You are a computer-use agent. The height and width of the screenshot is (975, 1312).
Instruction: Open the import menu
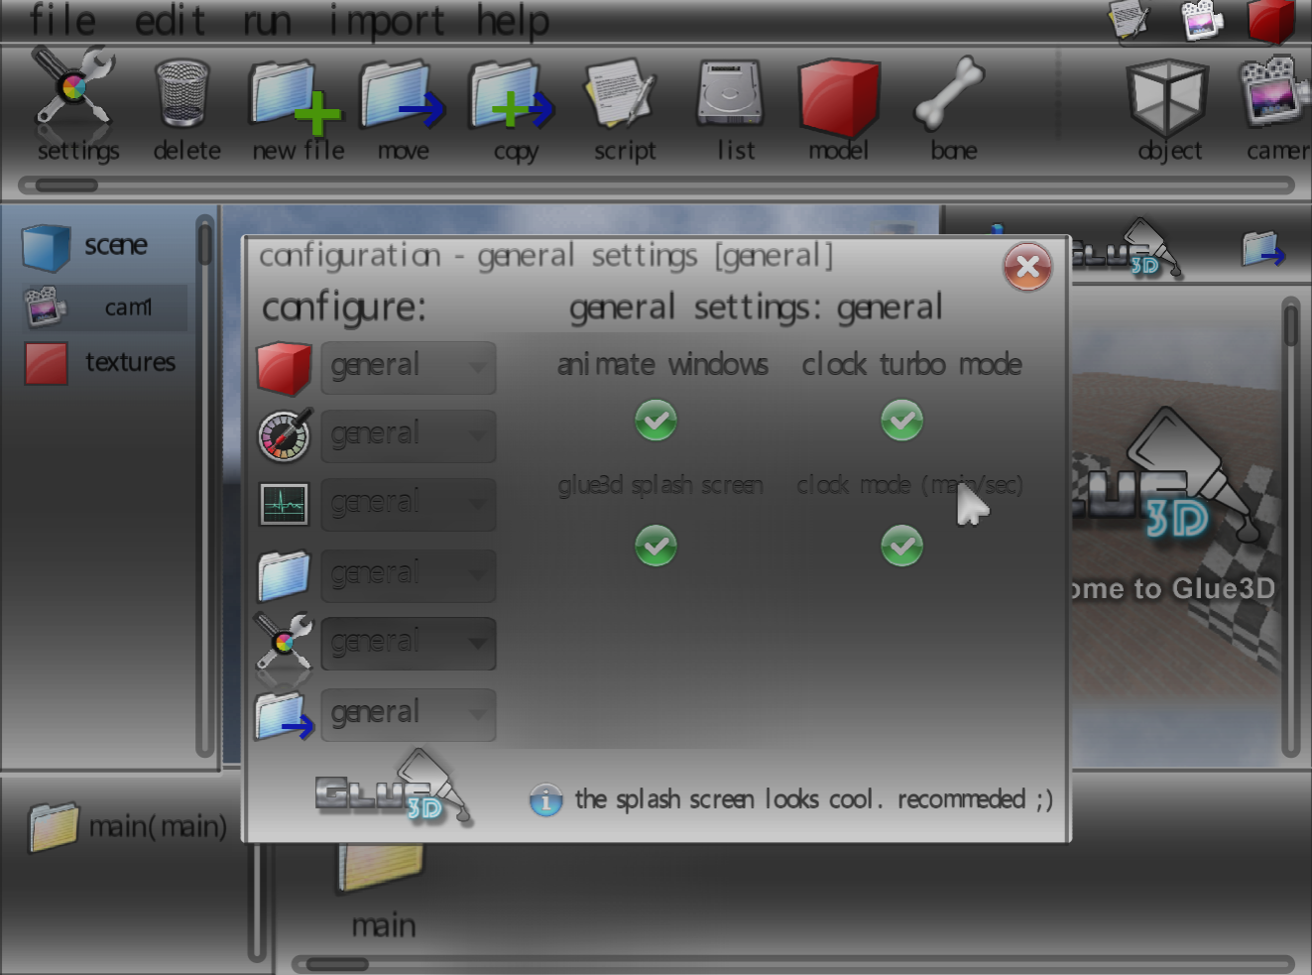tap(387, 22)
